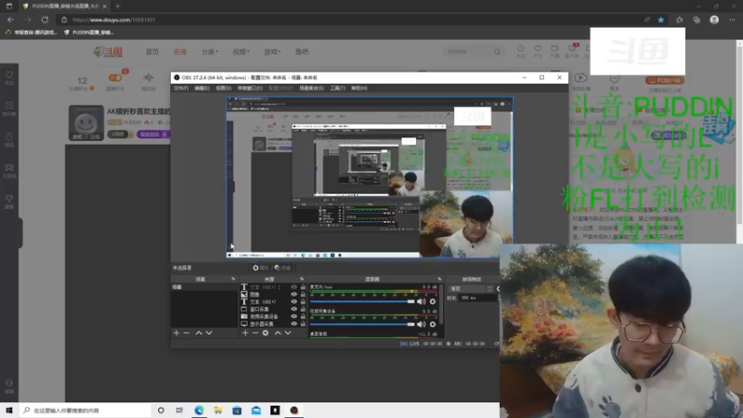Toggle visibility eye of display capture source
Image resolution: width=743 pixels, height=418 pixels.
(293, 323)
